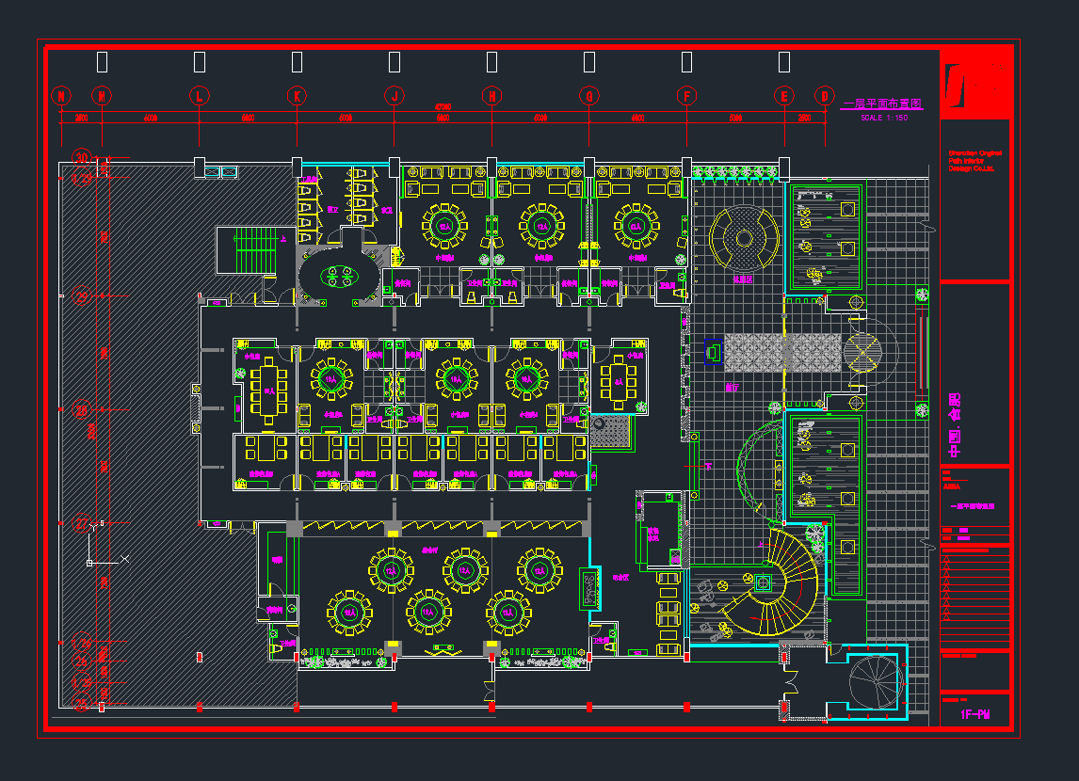Click the blue-framed reception desk symbol
This screenshot has height=781, width=1079.
714,352
